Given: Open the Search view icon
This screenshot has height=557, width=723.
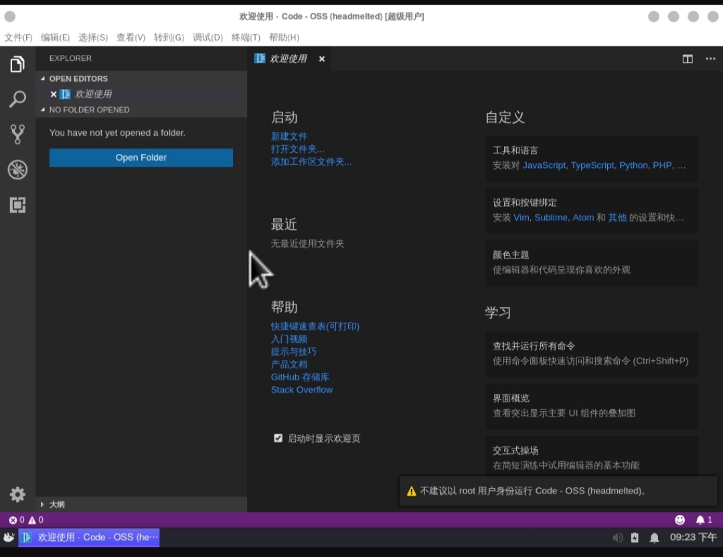Looking at the screenshot, I should [x=17, y=98].
